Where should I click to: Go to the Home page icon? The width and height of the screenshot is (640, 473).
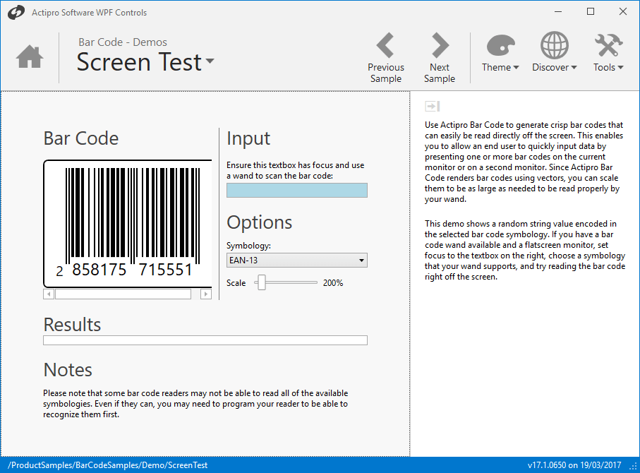pos(30,56)
